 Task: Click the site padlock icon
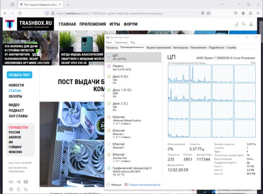point(53,13)
